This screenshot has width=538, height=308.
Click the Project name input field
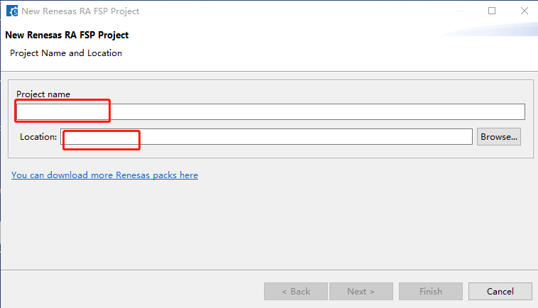pos(270,112)
